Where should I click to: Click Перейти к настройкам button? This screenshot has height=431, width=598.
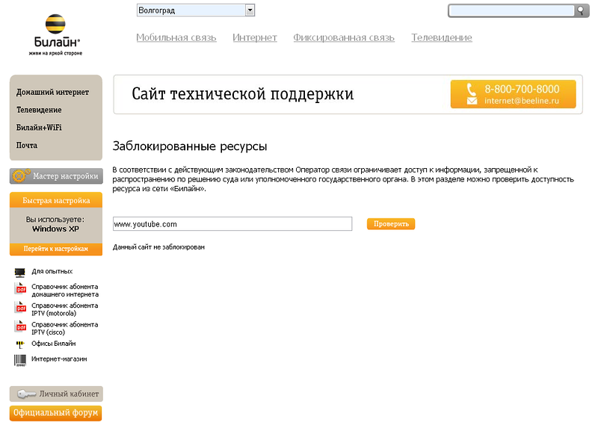56,249
